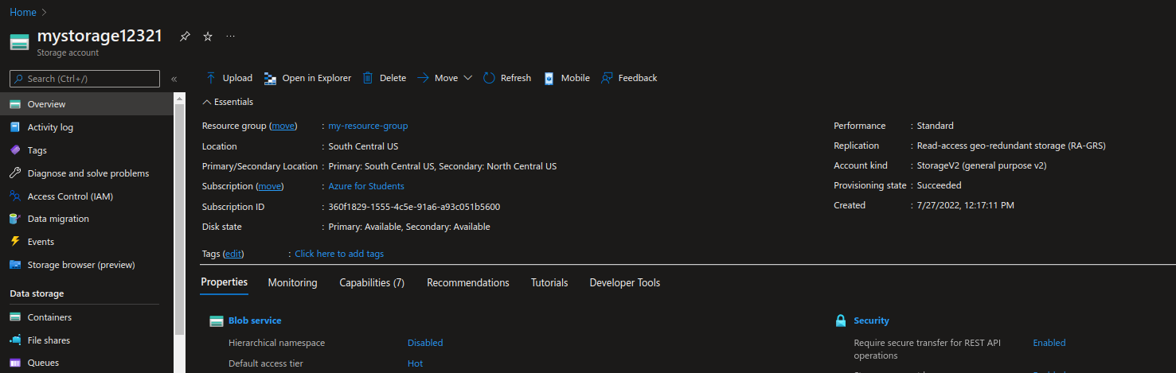This screenshot has height=373, width=1176.
Task: Click the Delete button label
Action: pyautogui.click(x=393, y=78)
